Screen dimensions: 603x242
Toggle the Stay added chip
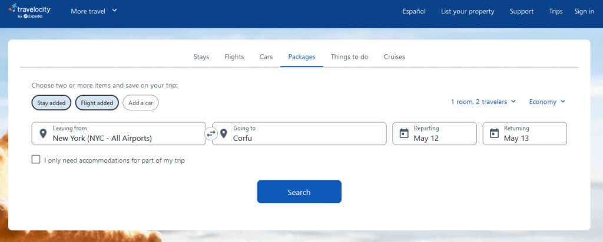(x=52, y=103)
